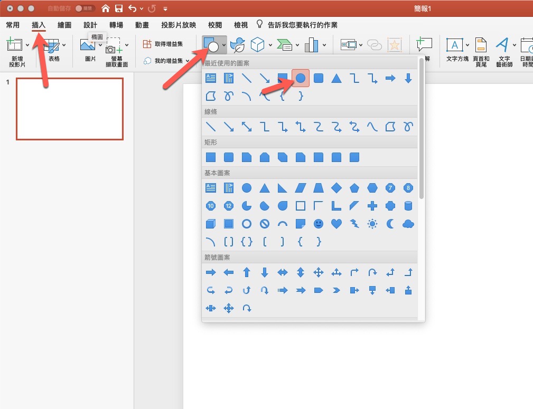Image resolution: width=533 pixels, height=409 pixels.
Task: Expand the Shapes dropdown arrow
Action: pos(225,45)
